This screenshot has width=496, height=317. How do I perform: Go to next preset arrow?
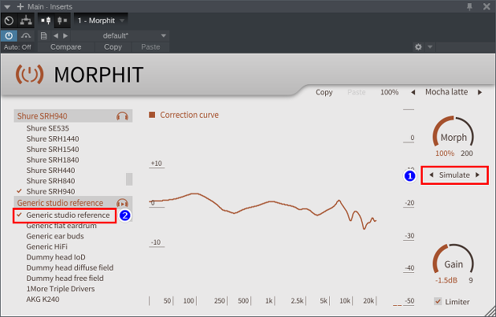click(x=65, y=35)
